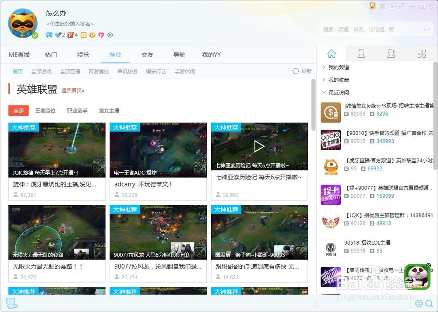
Task: Click the yellow mask face icon
Action: pos(92,35)
